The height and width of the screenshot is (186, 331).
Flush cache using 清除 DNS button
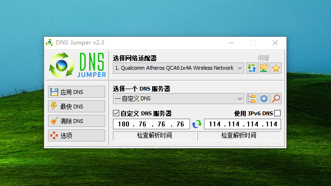coord(77,121)
